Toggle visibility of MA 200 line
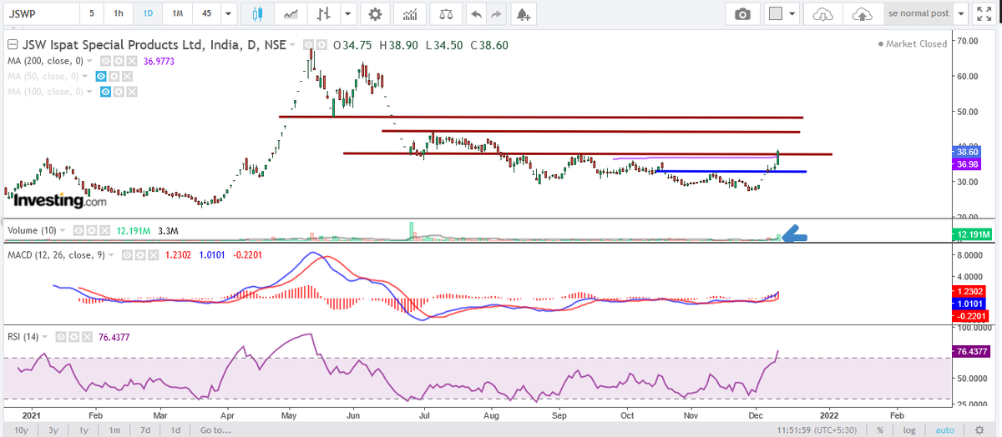The width and height of the screenshot is (1002, 437). click(105, 61)
